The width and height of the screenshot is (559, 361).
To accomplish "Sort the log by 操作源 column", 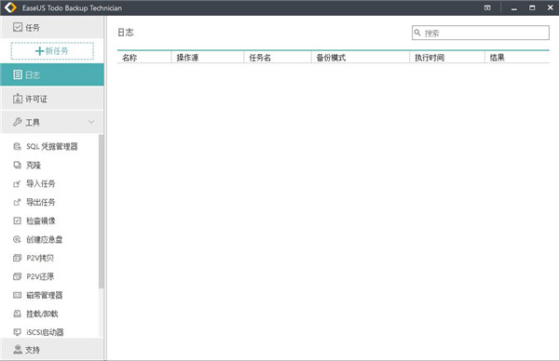I will pos(208,58).
